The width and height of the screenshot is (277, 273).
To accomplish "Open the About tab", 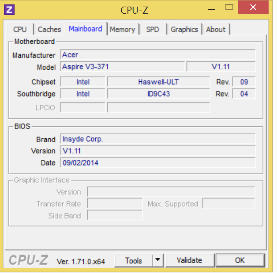I will [x=216, y=29].
